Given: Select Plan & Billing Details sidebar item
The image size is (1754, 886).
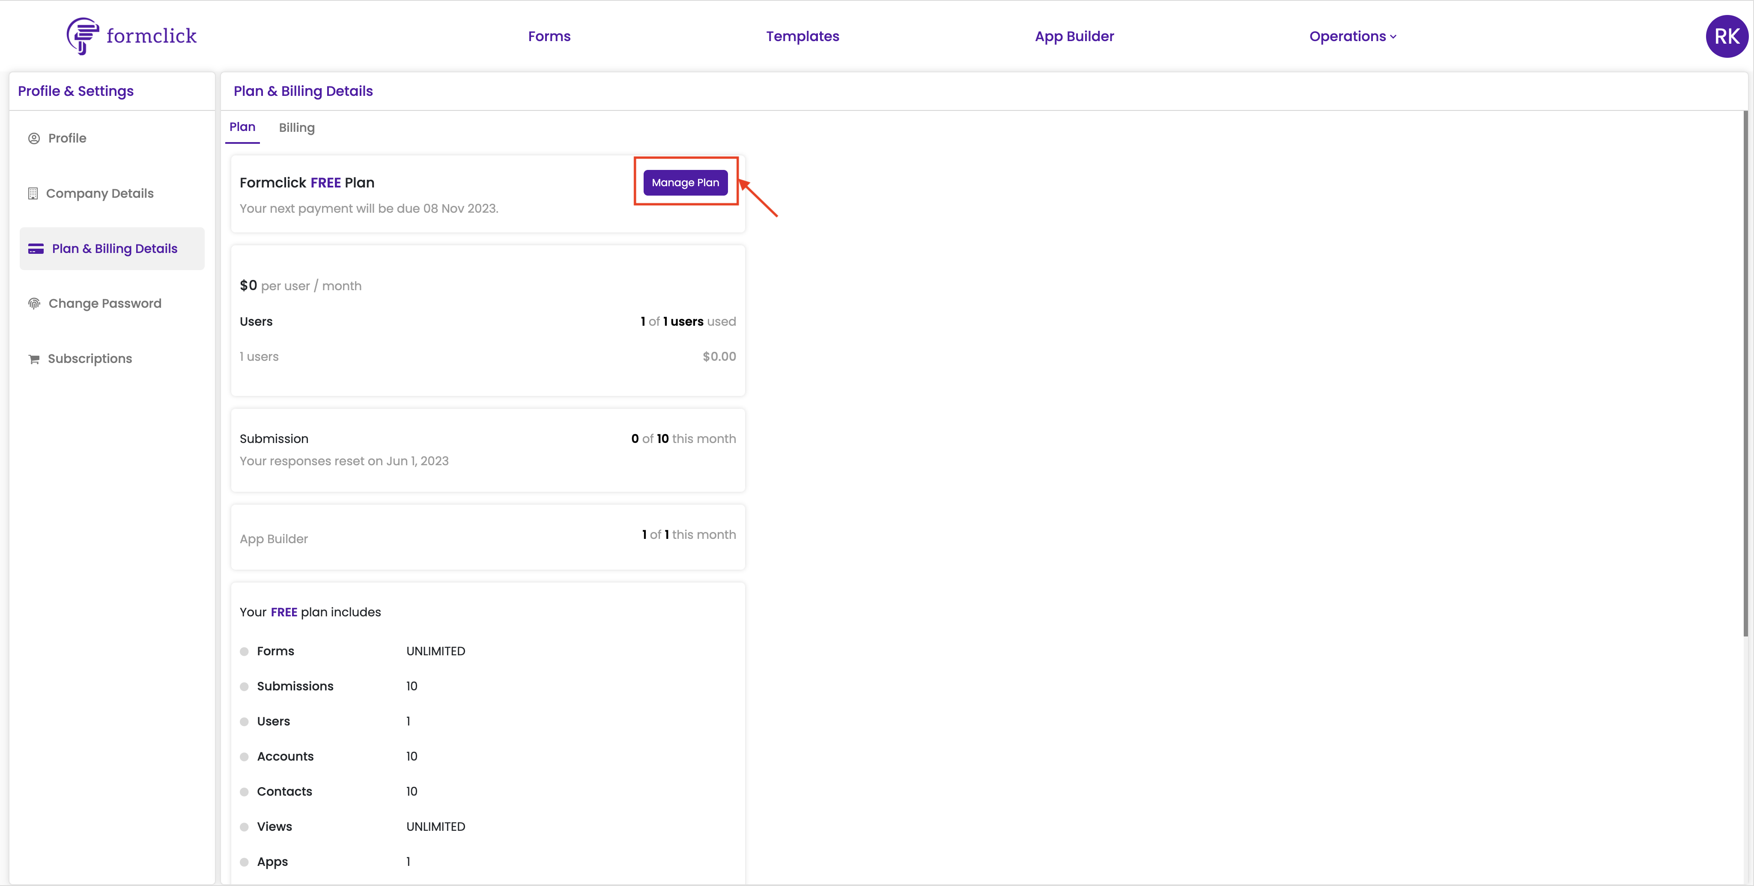Looking at the screenshot, I should point(112,248).
